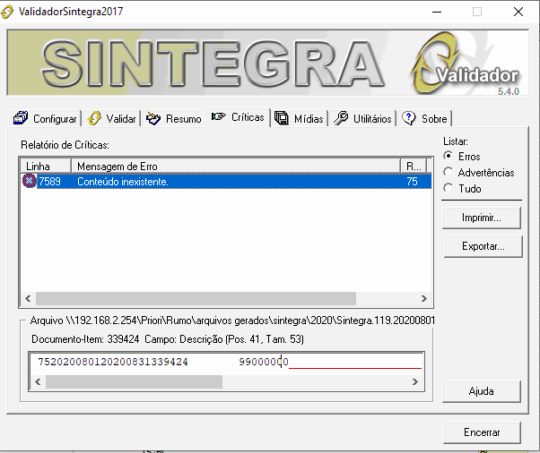Image resolution: width=540 pixels, height=453 pixels.
Task: Click the Encerrar button
Action: (482, 432)
